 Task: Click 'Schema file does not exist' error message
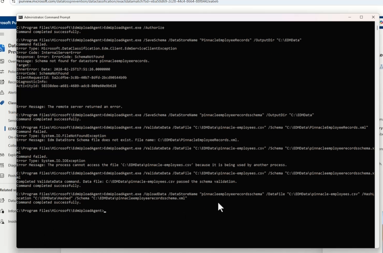tap(128, 140)
